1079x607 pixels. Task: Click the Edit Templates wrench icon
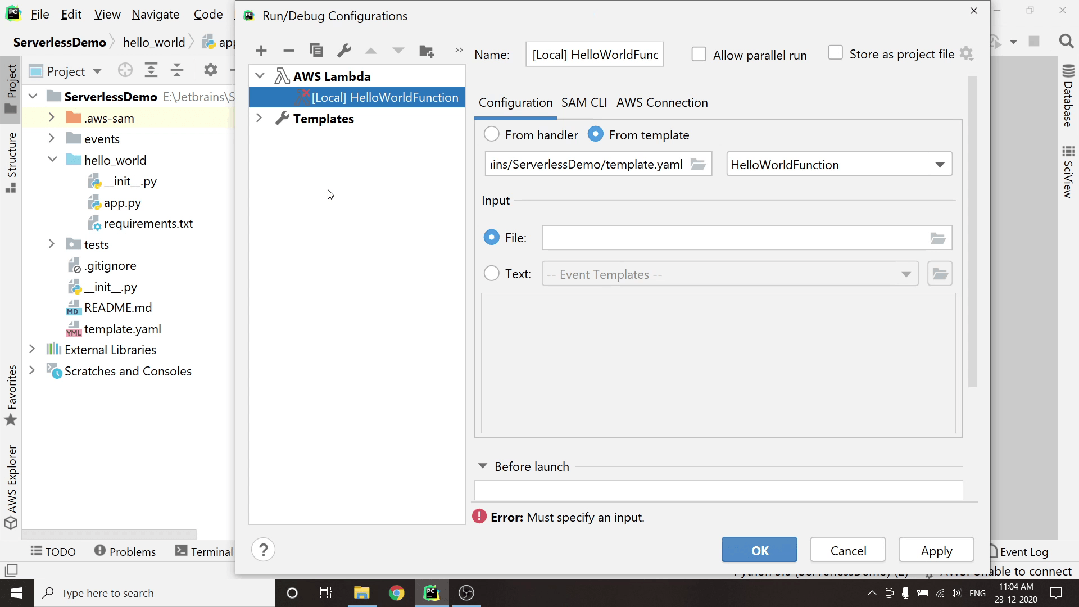[344, 51]
